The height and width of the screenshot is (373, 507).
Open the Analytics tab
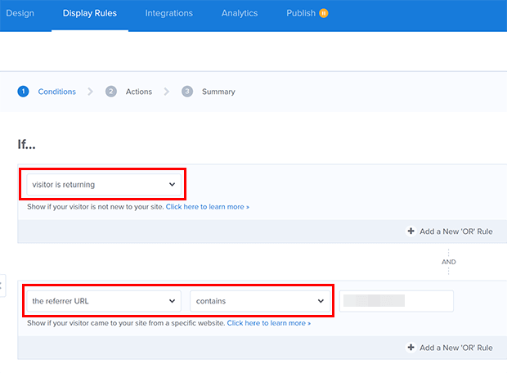coord(240,13)
